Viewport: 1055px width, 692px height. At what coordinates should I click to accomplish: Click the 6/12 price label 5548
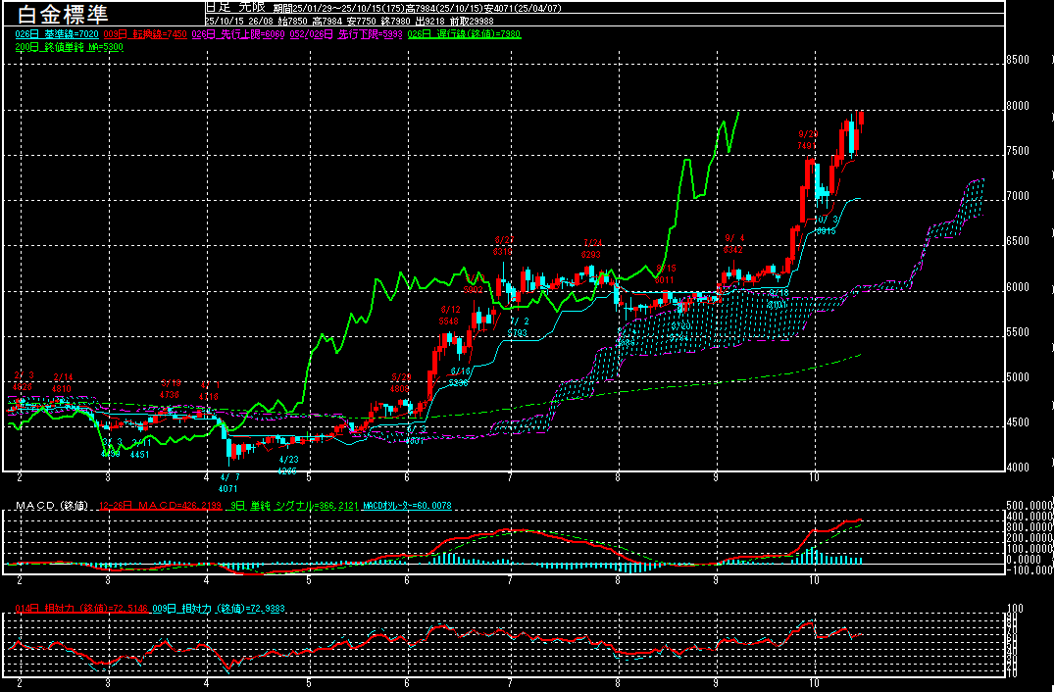pos(449,321)
